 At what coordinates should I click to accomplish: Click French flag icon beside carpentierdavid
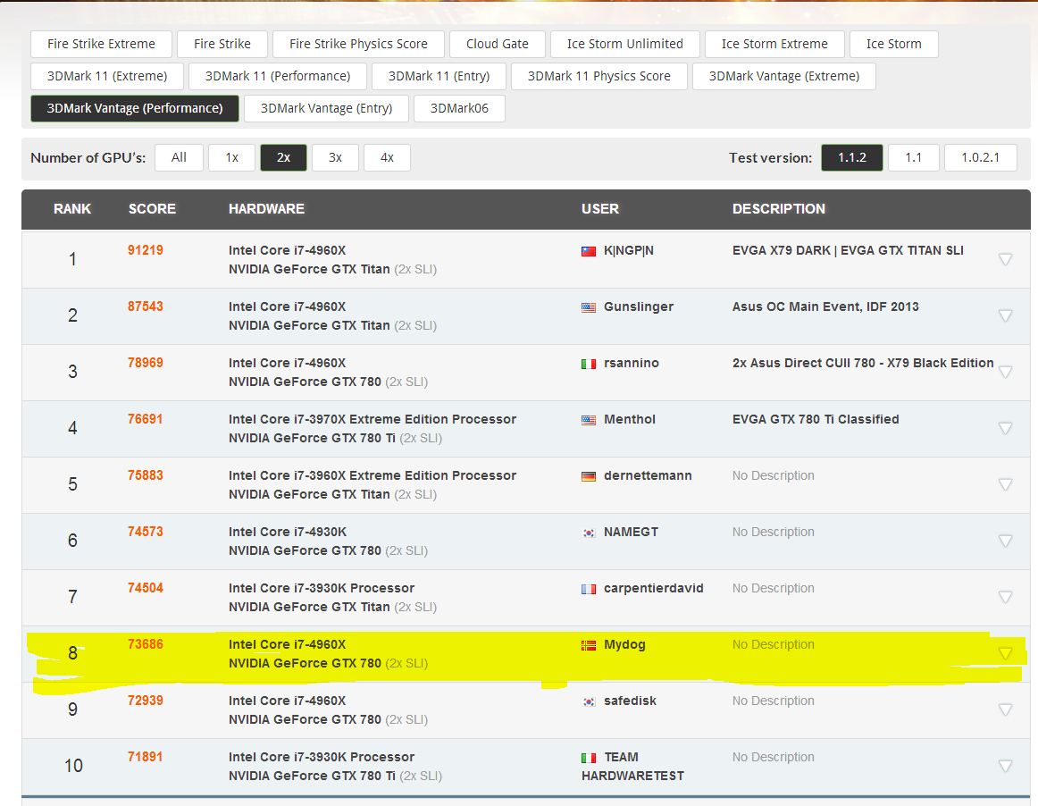[x=588, y=589]
